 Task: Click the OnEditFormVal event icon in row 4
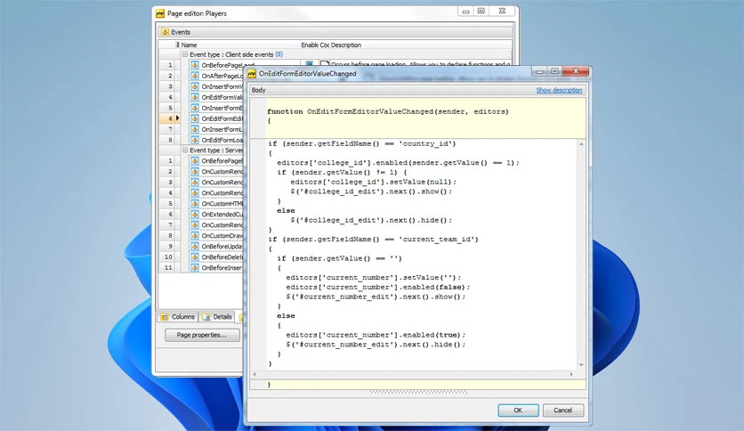[195, 97]
